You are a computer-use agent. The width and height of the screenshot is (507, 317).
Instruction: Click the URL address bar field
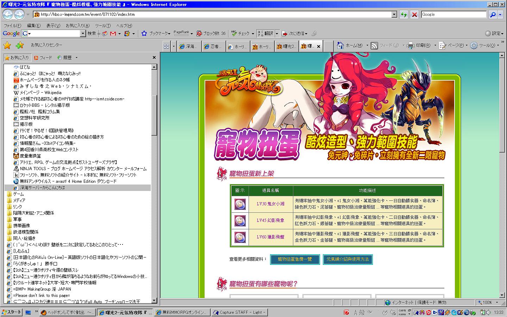(x=215, y=14)
